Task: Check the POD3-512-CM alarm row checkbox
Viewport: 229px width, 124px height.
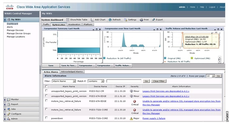Action: point(46,91)
